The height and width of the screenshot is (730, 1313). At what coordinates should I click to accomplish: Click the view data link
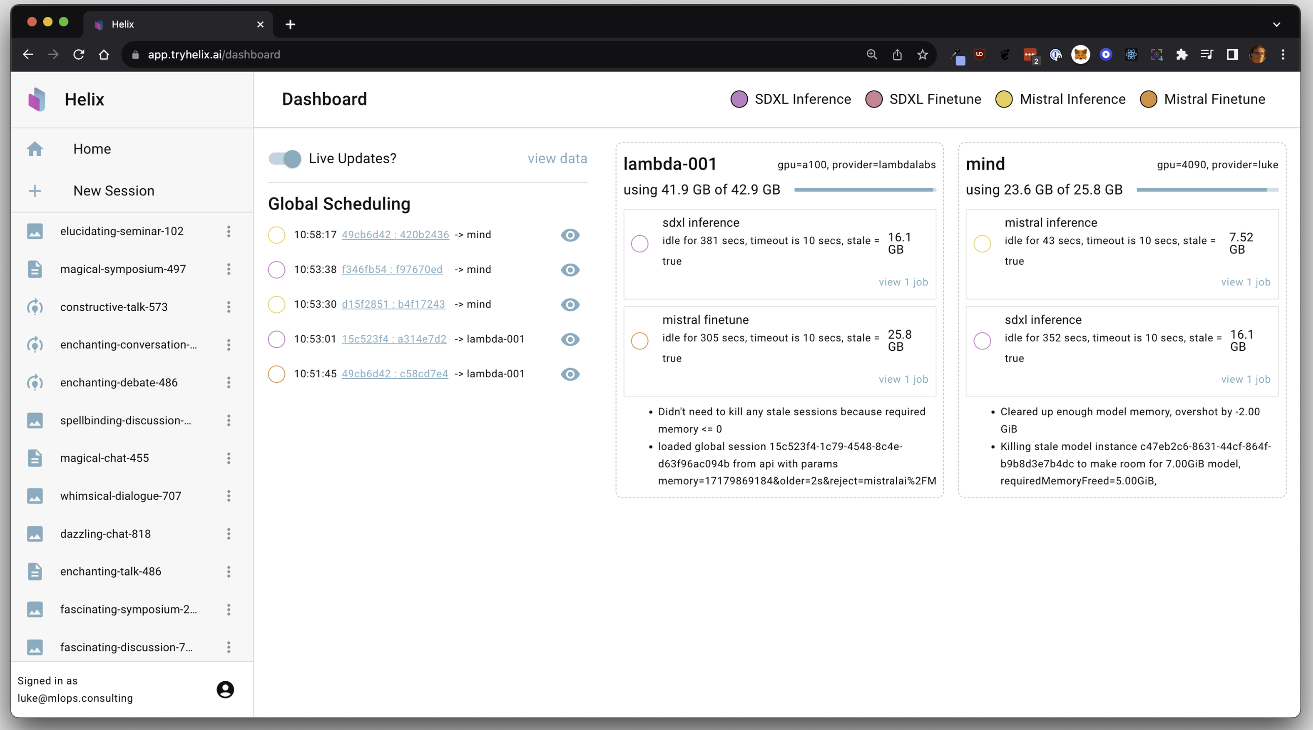click(x=557, y=159)
